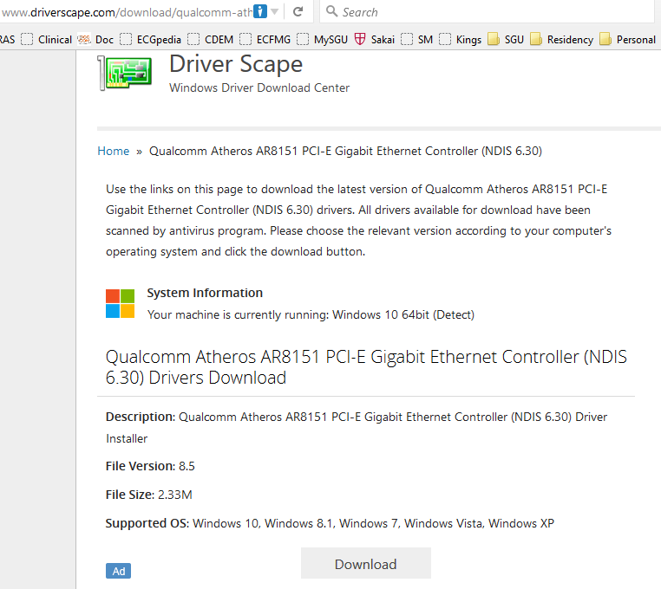The height and width of the screenshot is (589, 661).
Task: Click the File Version 8.5 value
Action: 187,466
